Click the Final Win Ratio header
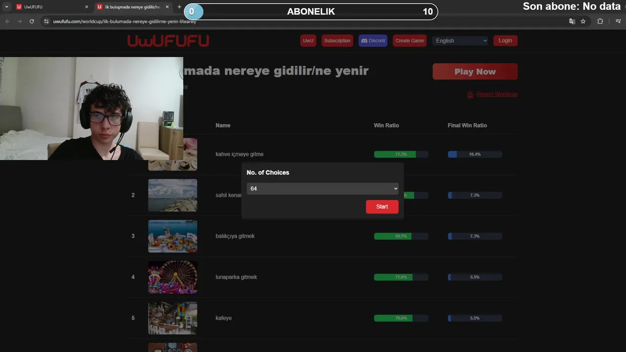Screen dimensions: 626x352 (x=467, y=126)
